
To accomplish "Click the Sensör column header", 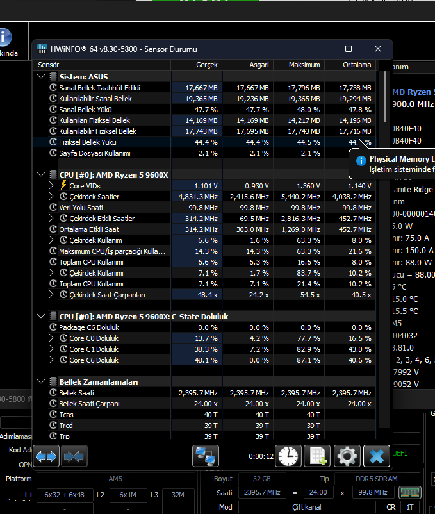I will coord(103,65).
